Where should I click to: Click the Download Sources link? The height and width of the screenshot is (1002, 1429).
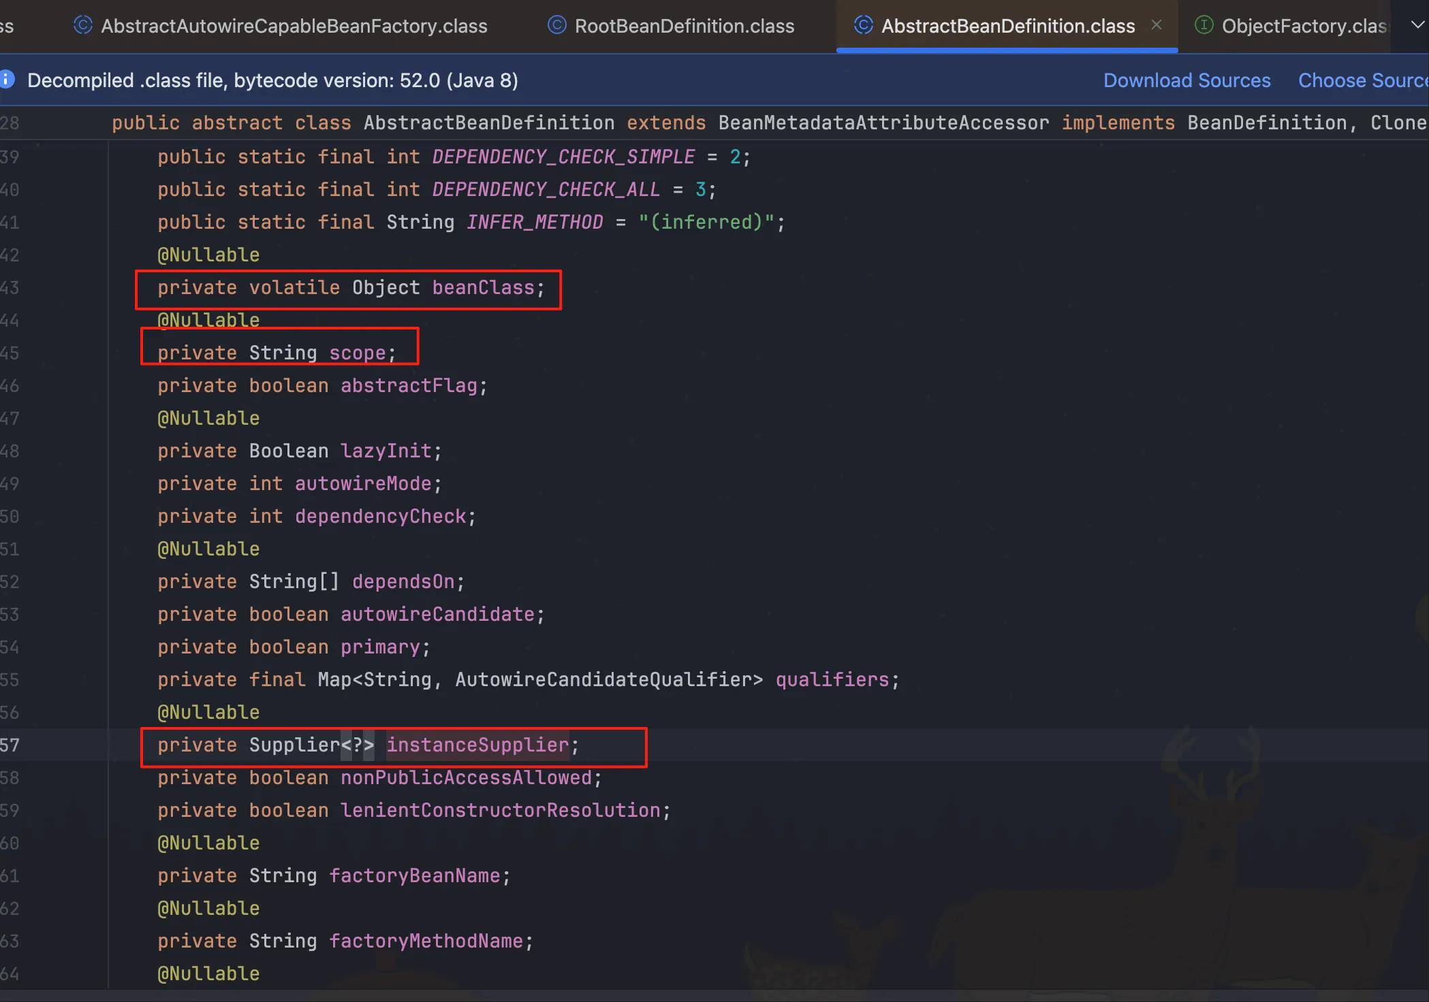click(1187, 80)
